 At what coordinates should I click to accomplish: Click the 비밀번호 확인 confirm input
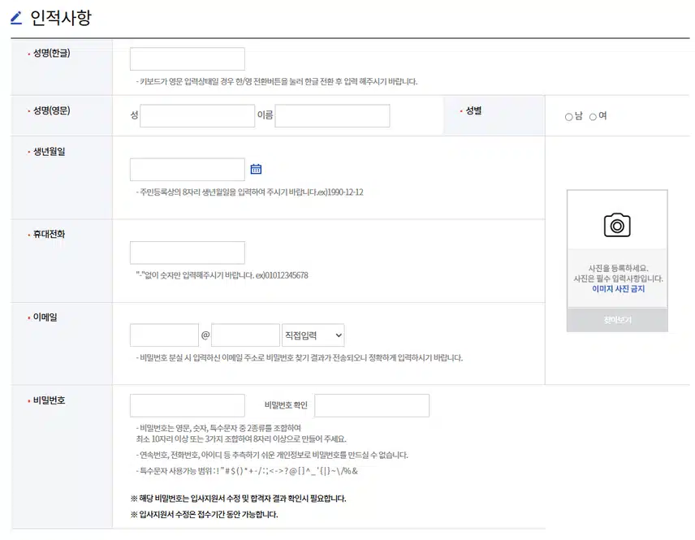click(x=372, y=405)
